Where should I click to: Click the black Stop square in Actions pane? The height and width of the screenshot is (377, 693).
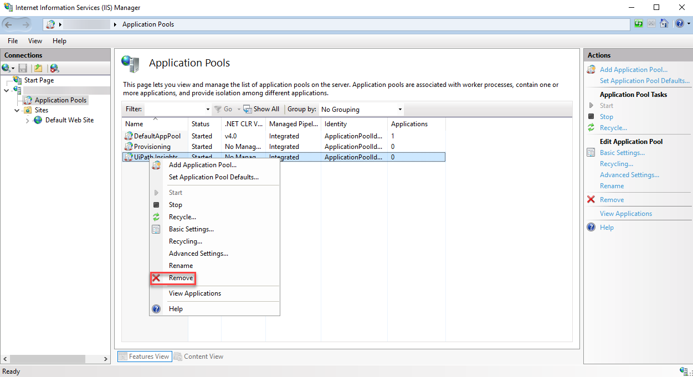pos(591,117)
